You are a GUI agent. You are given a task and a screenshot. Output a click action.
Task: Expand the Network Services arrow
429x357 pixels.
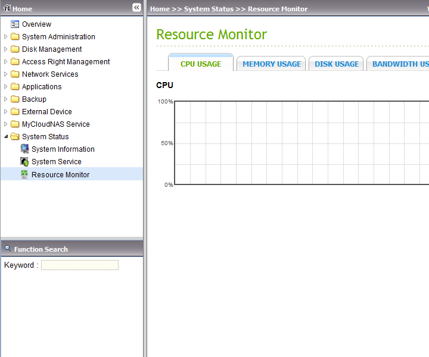[6, 74]
